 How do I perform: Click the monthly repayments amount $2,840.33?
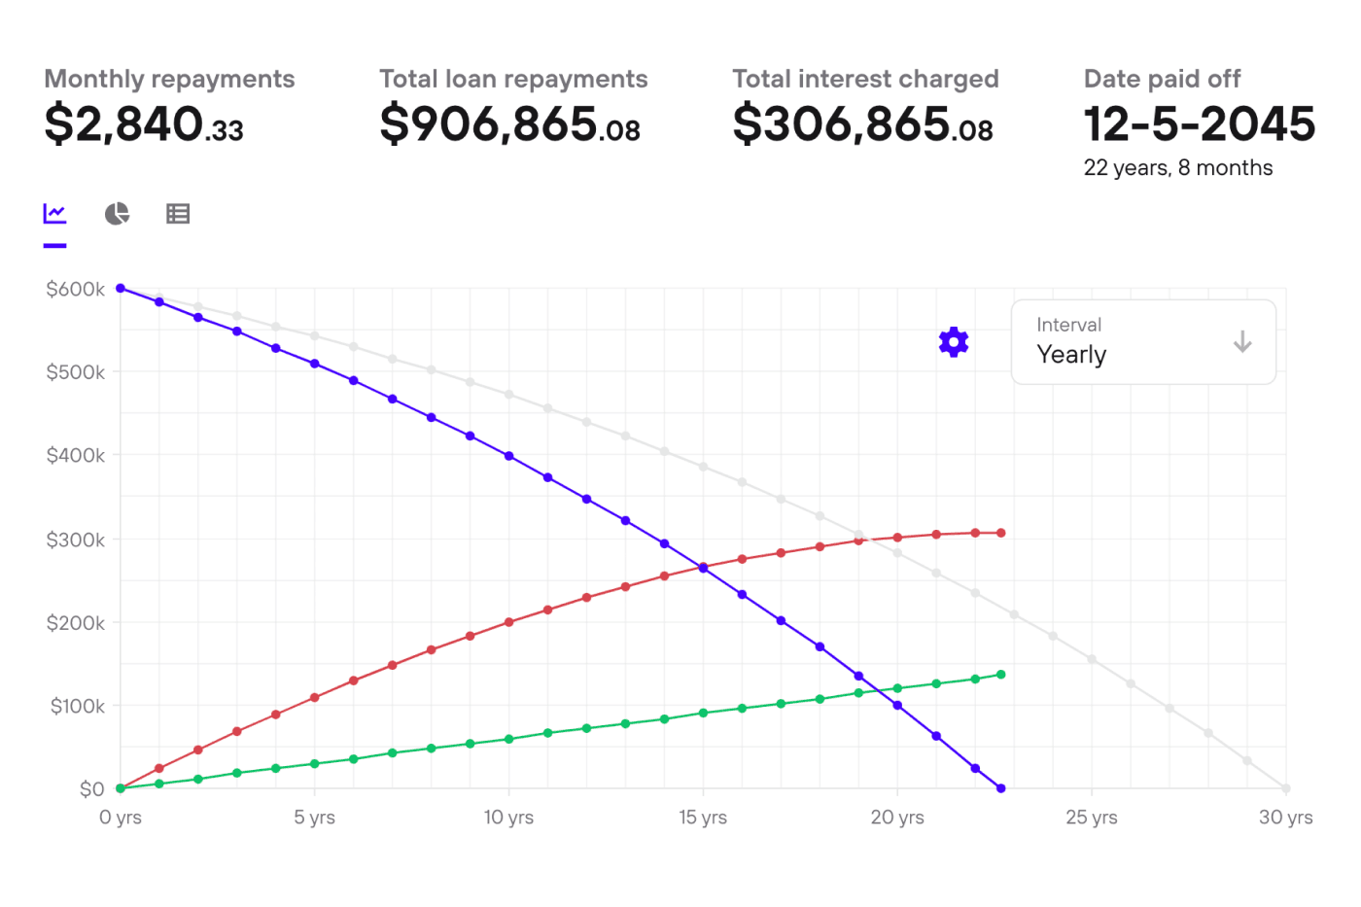point(144,124)
